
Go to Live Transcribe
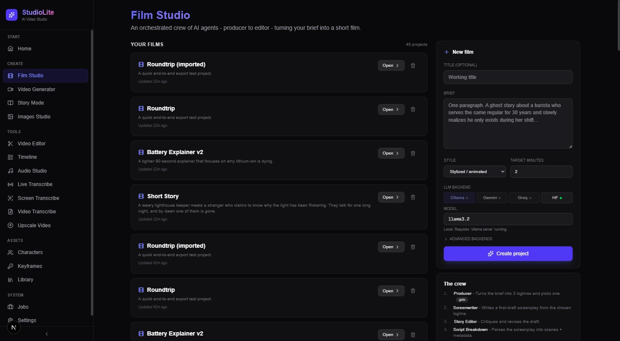(45, 184)
